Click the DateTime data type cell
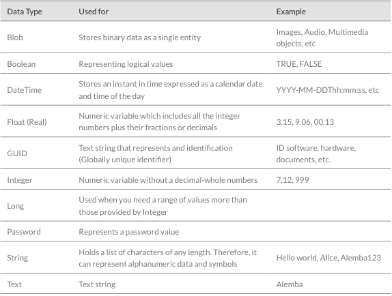Viewport: 392px width, 296px height. [x=25, y=90]
